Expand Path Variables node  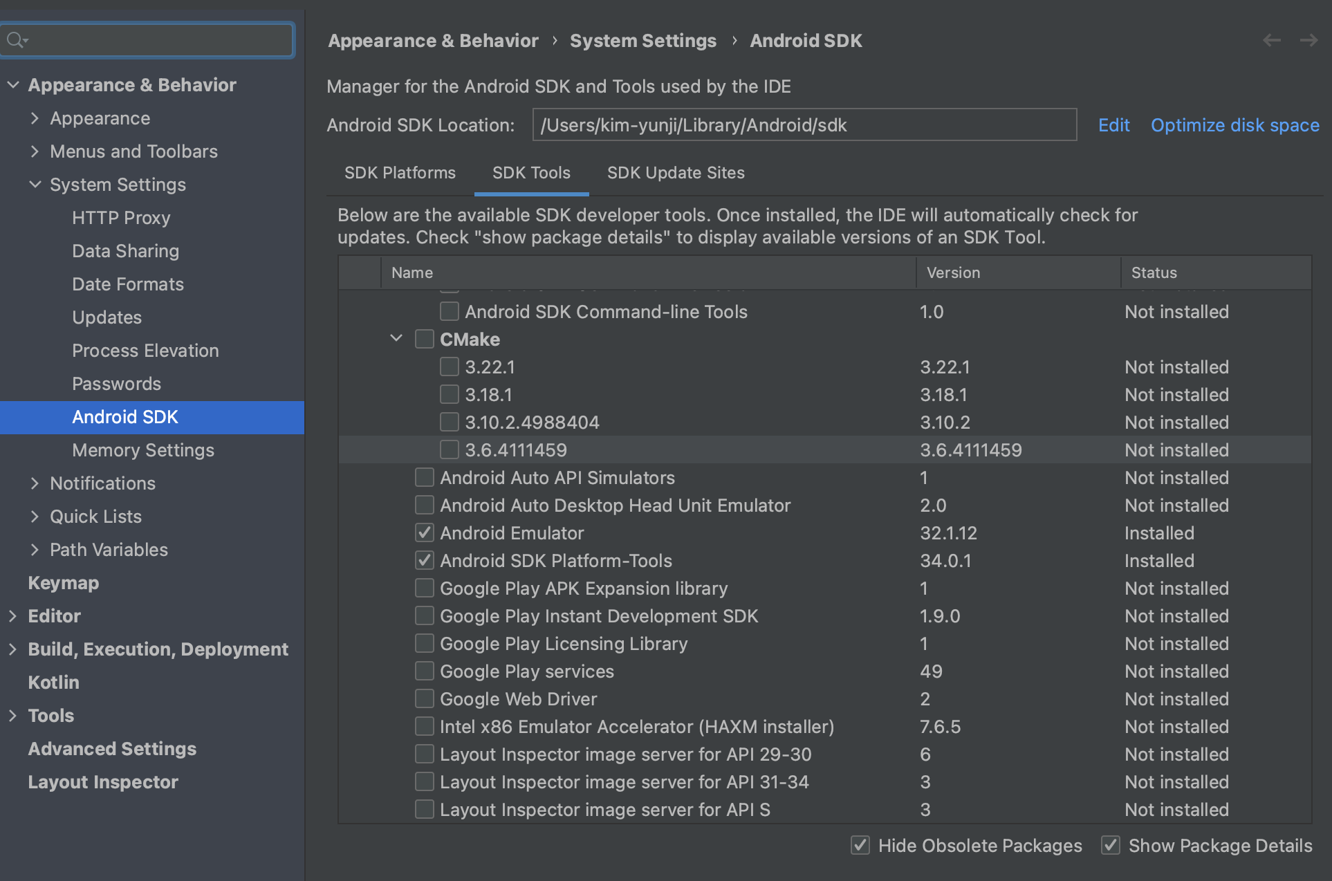[35, 550]
